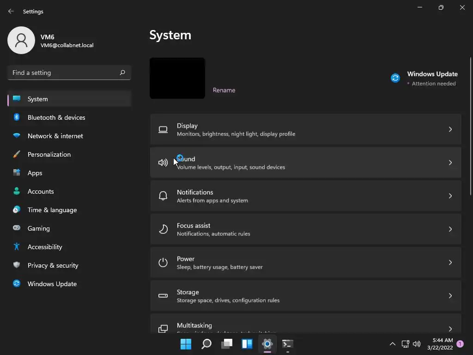Click the Network wifi icon in sidebar
The height and width of the screenshot is (355, 473).
(17, 135)
